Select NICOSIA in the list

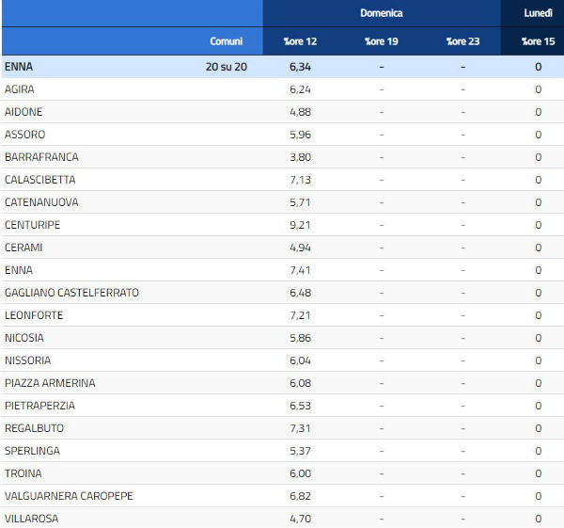click(24, 338)
